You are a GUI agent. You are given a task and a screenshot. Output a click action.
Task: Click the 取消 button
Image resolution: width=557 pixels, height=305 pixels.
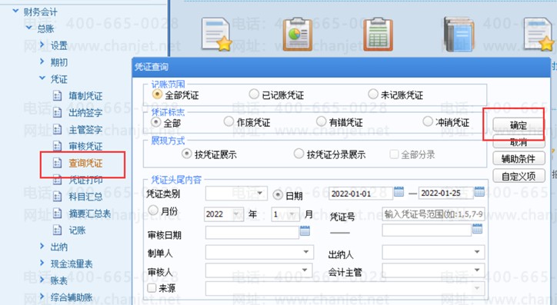pyautogui.click(x=519, y=142)
